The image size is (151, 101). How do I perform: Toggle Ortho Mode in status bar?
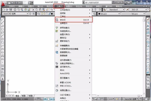click(x=42, y=99)
